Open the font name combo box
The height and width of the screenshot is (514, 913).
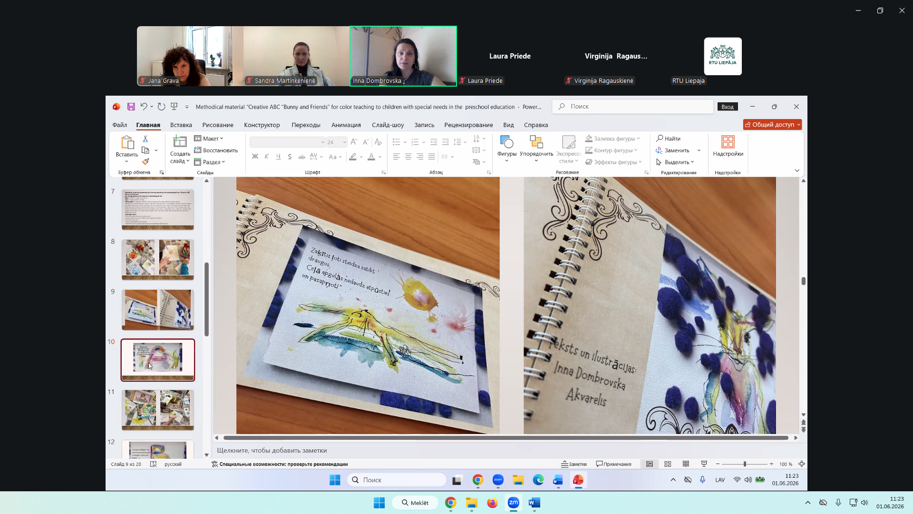(288, 142)
